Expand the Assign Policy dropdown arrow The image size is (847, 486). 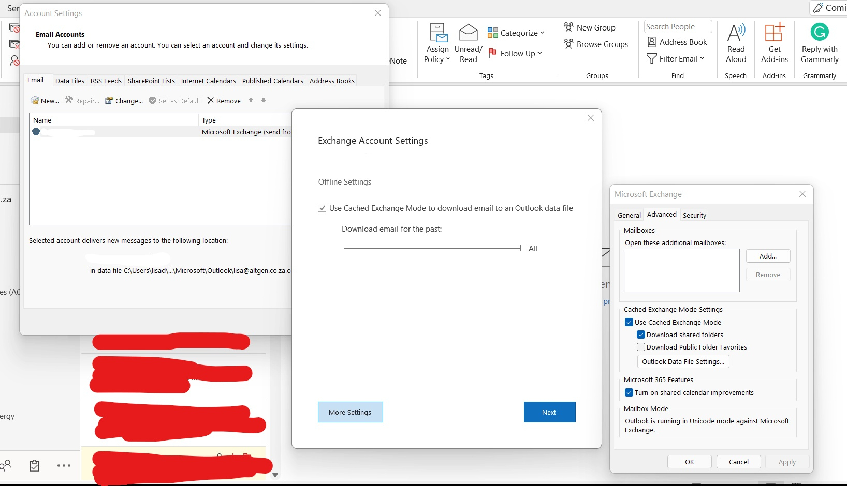(x=448, y=59)
